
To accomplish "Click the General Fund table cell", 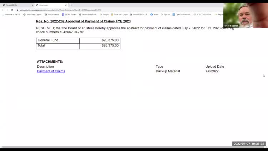I will point(58,40).
